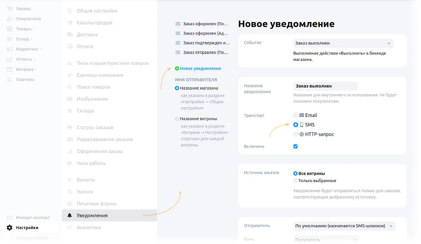Select the SMS transport option
The width and height of the screenshot is (421, 244).
pyautogui.click(x=295, y=125)
